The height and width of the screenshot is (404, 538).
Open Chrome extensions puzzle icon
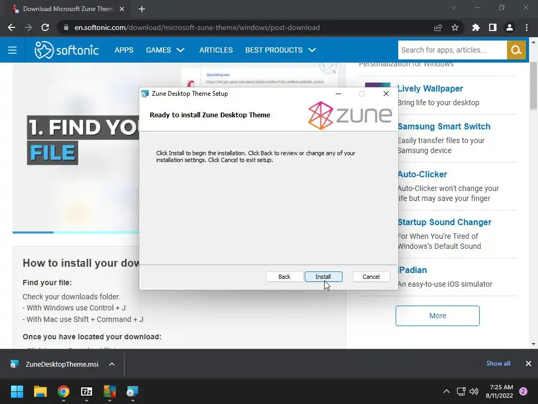[475, 27]
